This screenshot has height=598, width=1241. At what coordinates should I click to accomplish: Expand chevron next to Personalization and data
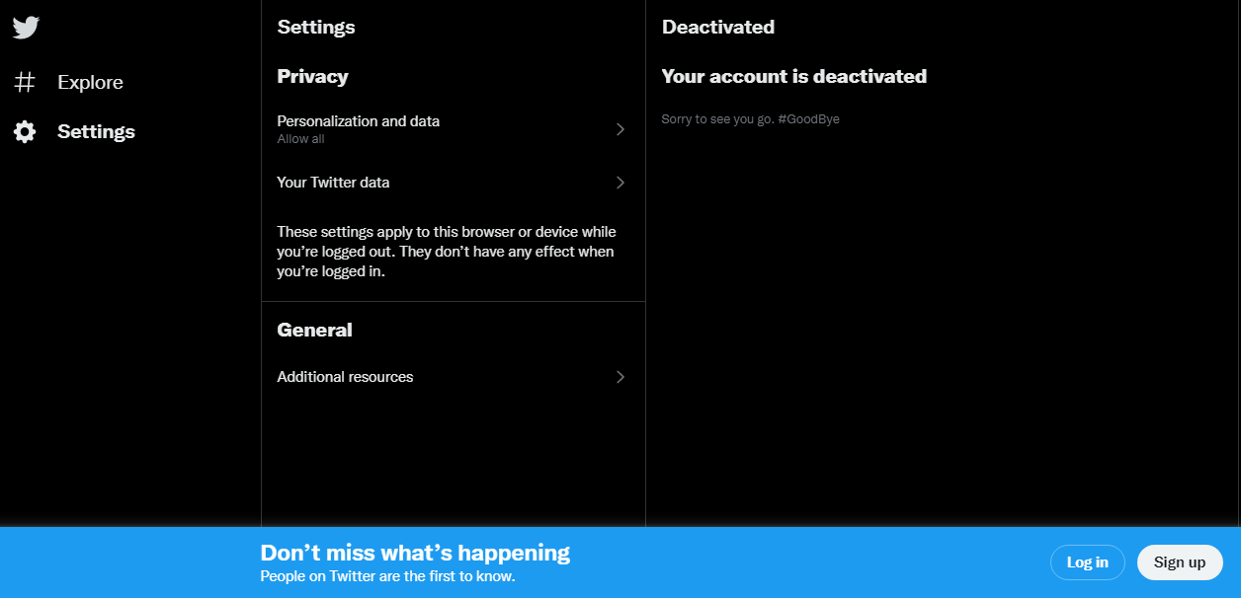click(x=620, y=129)
